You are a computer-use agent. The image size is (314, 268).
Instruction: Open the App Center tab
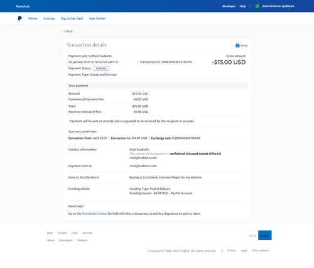(97, 18)
